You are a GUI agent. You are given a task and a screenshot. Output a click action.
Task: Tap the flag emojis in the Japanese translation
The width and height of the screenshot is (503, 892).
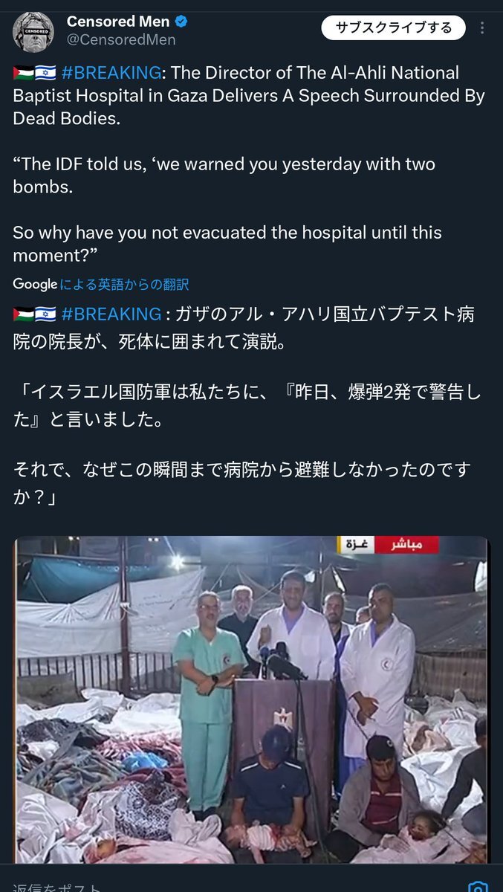tap(34, 314)
